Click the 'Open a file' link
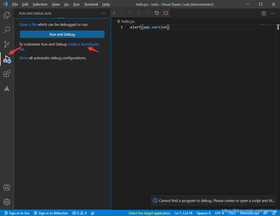Viewport: 280px width, 216px height. (x=28, y=24)
